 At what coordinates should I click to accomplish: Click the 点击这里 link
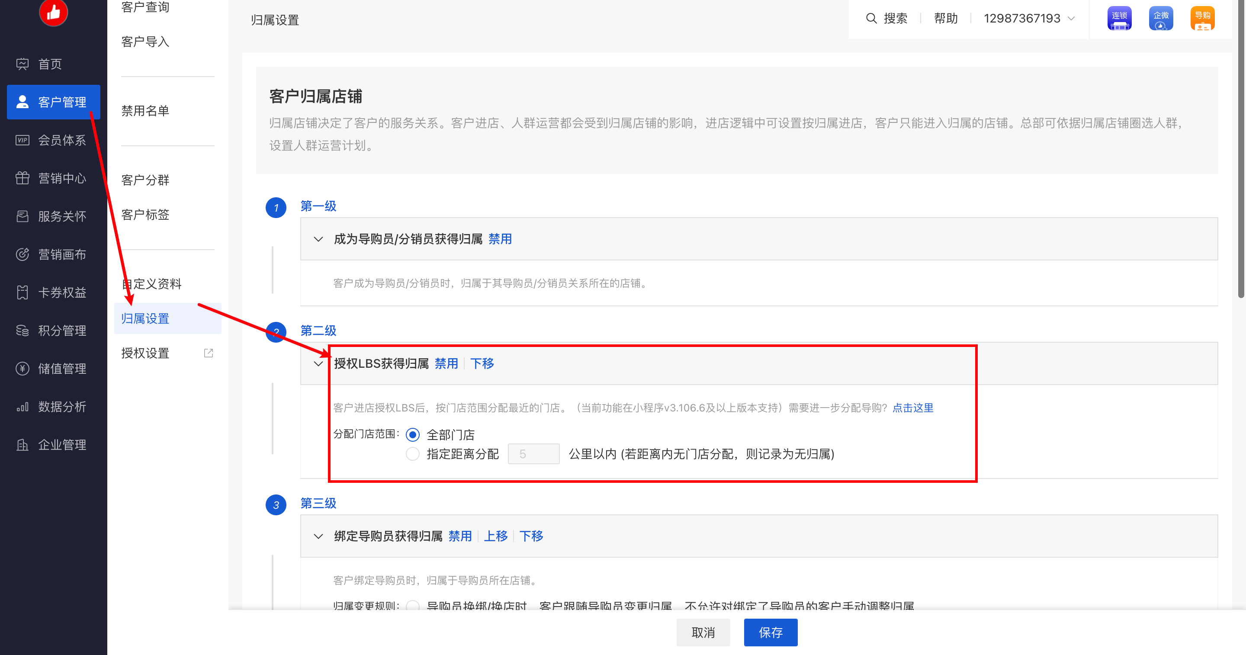(913, 408)
